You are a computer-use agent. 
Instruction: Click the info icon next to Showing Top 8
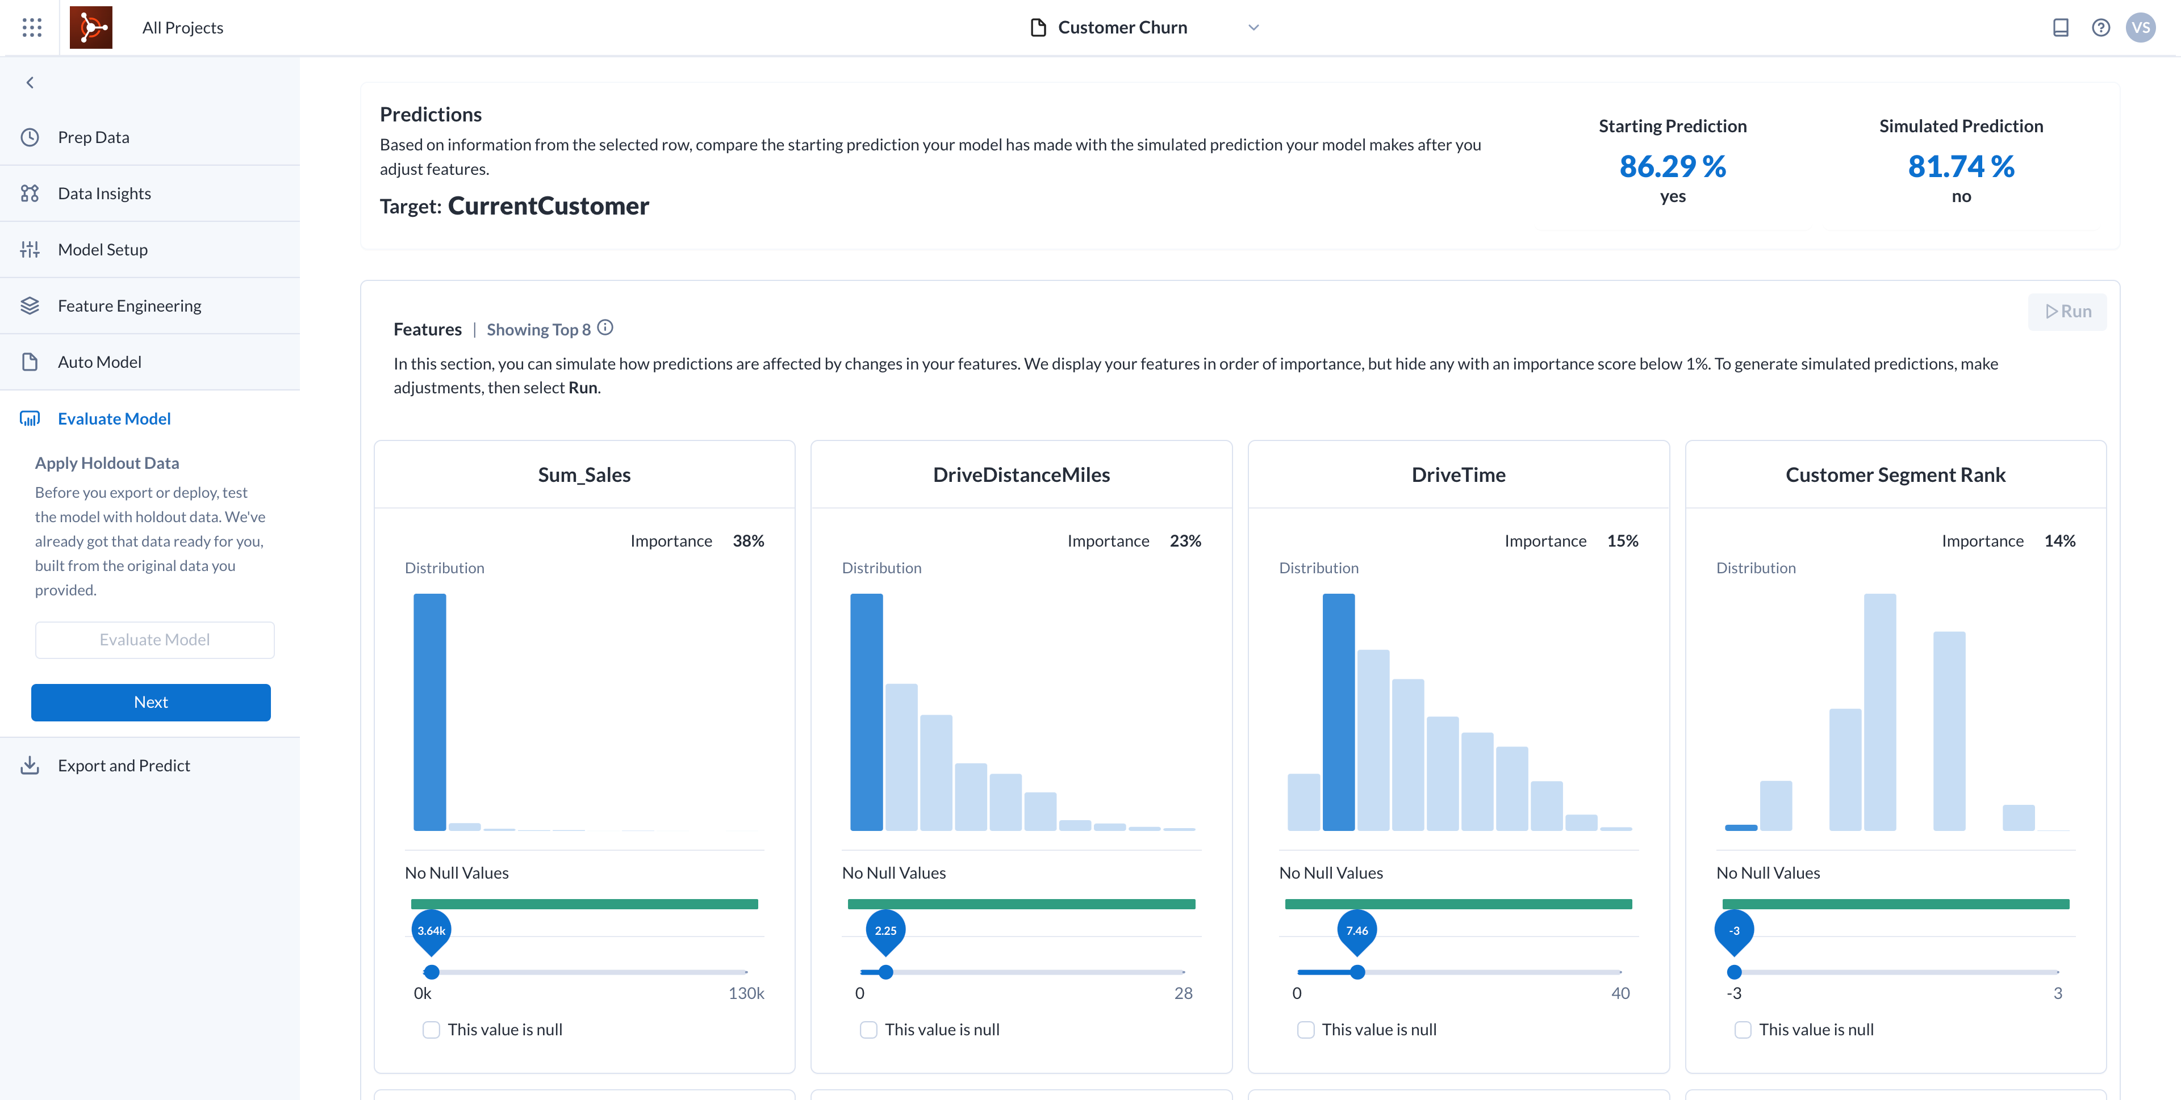coord(604,328)
